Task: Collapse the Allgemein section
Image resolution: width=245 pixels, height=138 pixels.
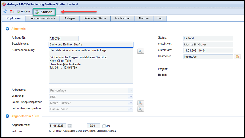Action: [x=7, y=29]
